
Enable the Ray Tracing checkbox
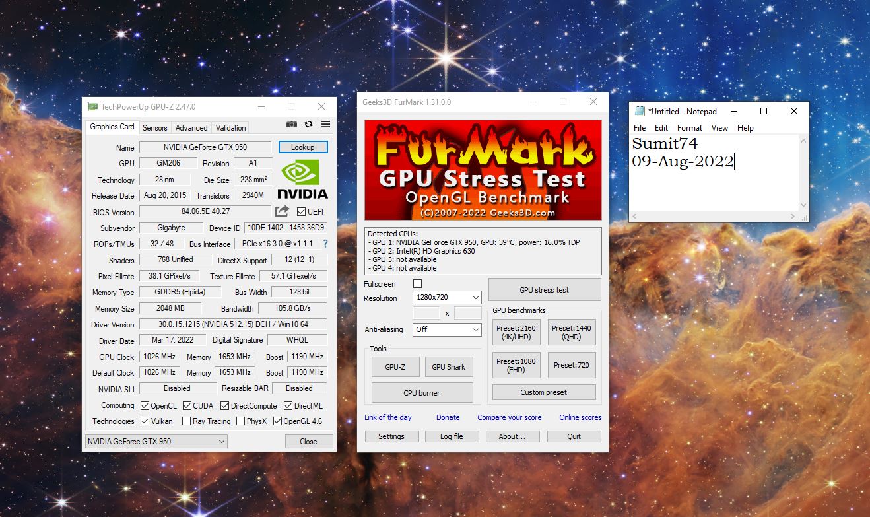pos(186,421)
